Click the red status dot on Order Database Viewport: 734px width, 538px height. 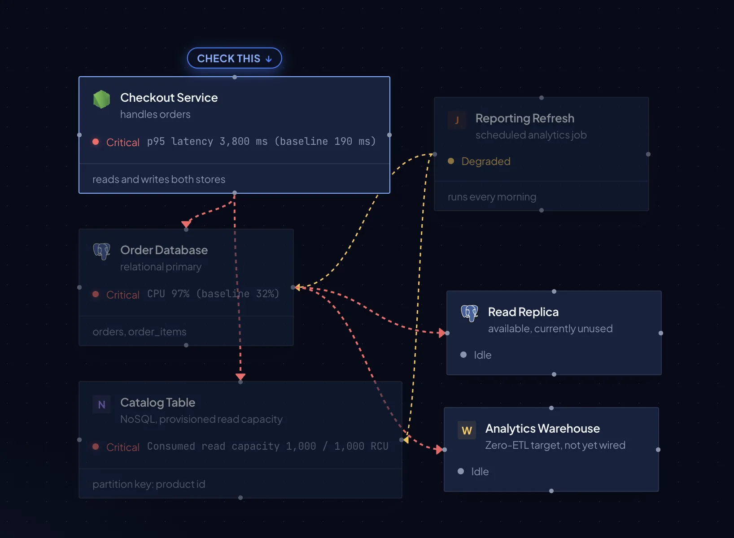pyautogui.click(x=96, y=294)
